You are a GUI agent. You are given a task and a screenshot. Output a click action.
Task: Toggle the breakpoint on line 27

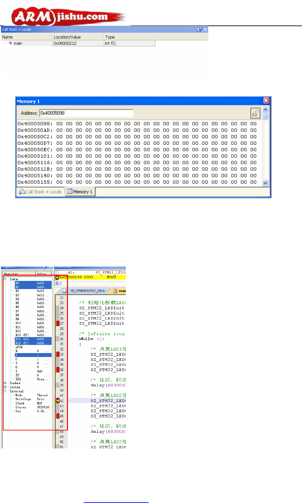click(58, 323)
